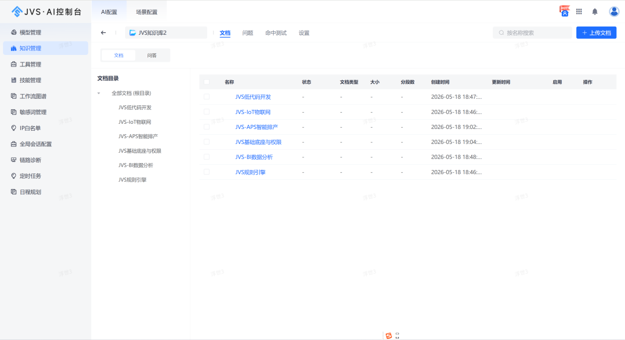Image resolution: width=625 pixels, height=340 pixels.
Task: Toggle the select-all checkbox in table header
Action: 207,82
